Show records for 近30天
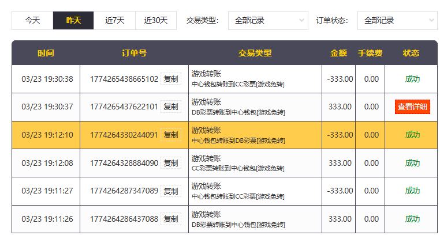This screenshot has height=239, width=440. click(156, 20)
